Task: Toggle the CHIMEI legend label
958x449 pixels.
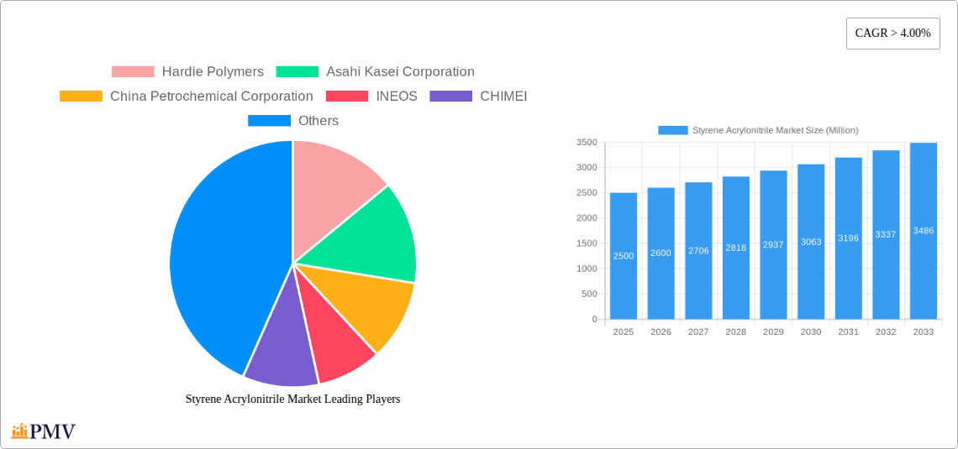Action: 503,97
